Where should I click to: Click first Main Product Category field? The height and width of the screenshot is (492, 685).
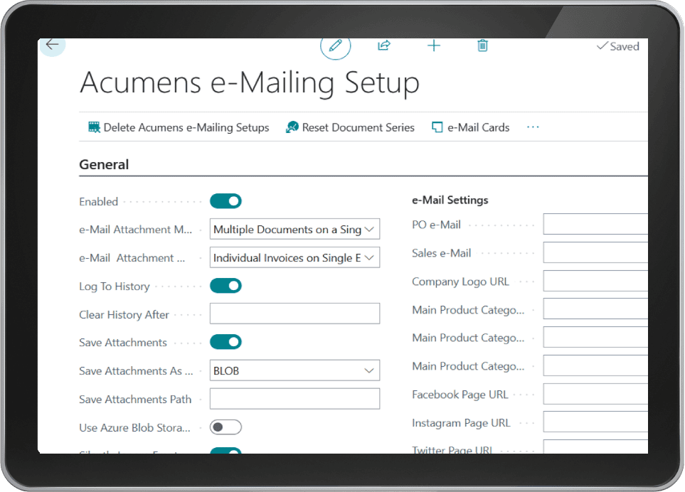[x=596, y=309]
